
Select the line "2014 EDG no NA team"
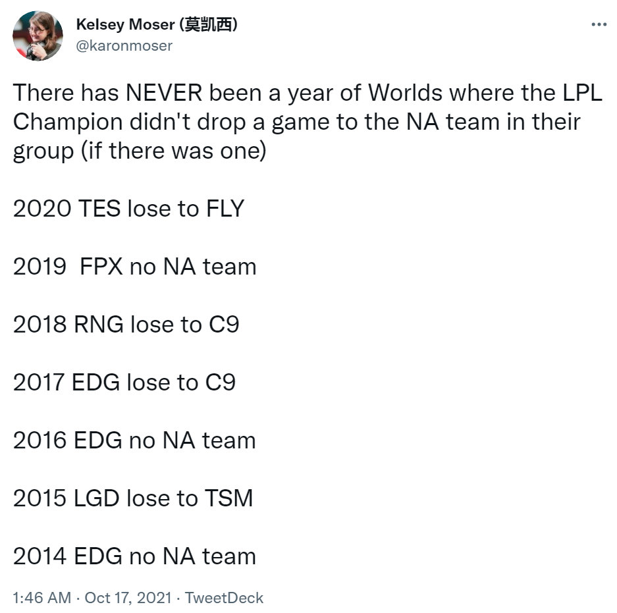134,556
